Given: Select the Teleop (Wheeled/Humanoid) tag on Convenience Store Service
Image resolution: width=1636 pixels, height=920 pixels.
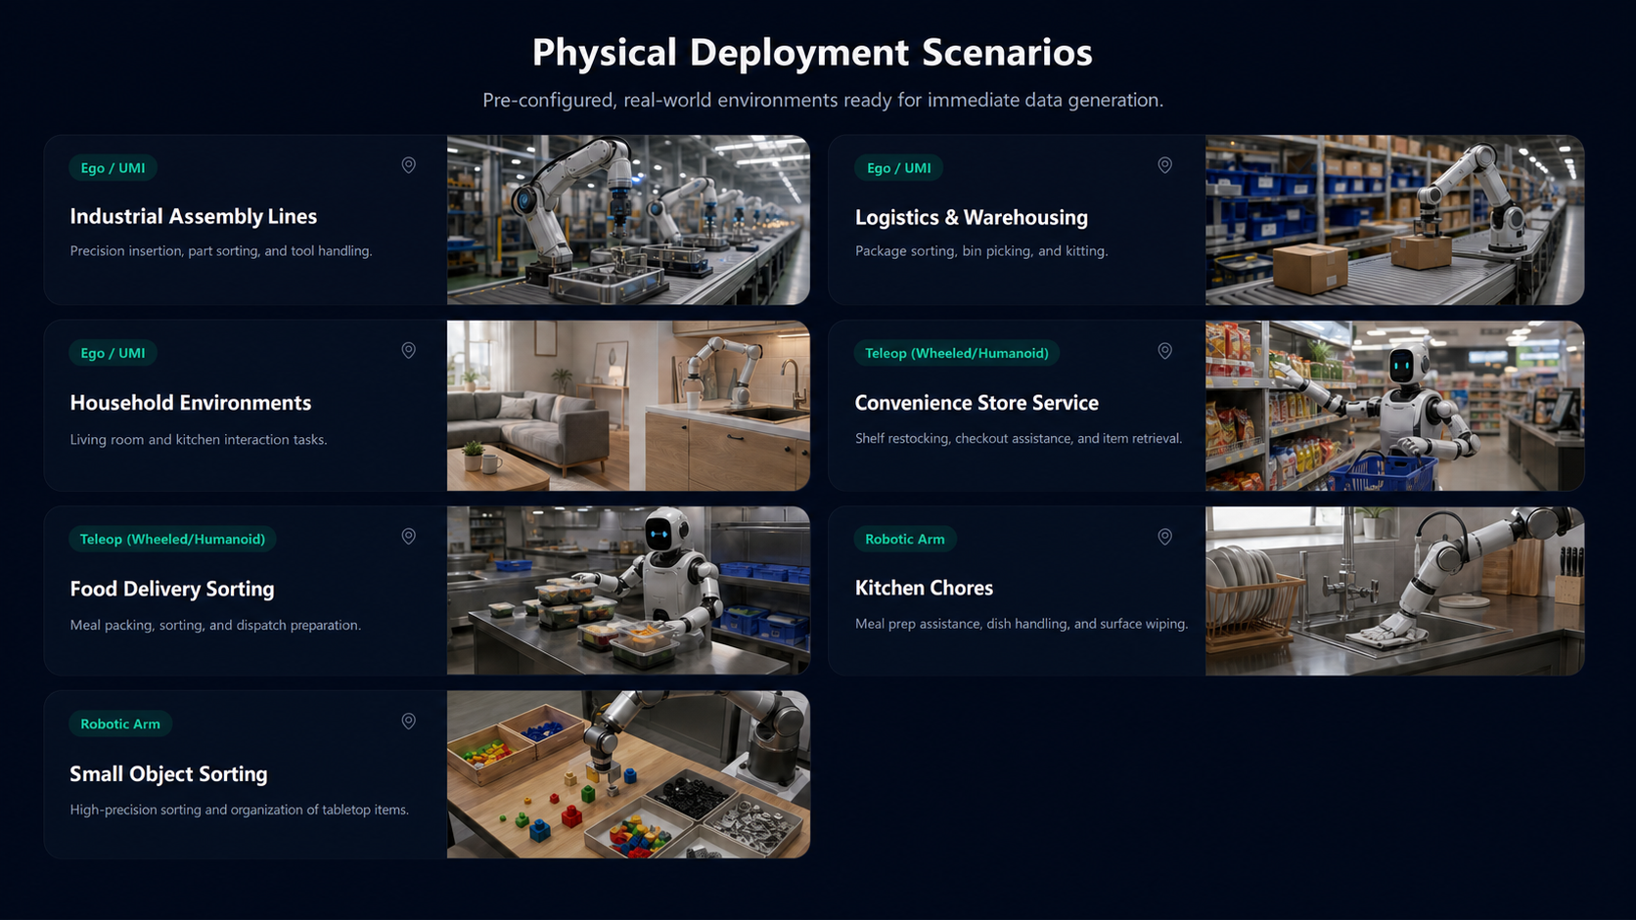Looking at the screenshot, I should (x=956, y=353).
